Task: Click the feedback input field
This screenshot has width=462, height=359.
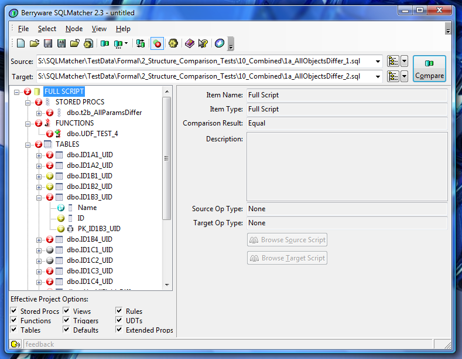Action: point(228,344)
